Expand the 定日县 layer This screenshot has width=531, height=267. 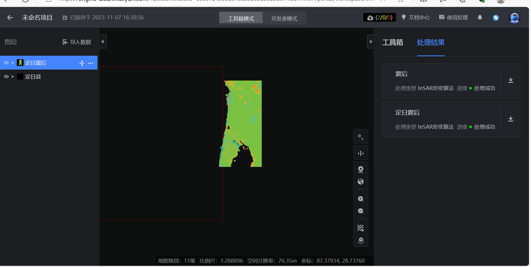[x=13, y=76]
